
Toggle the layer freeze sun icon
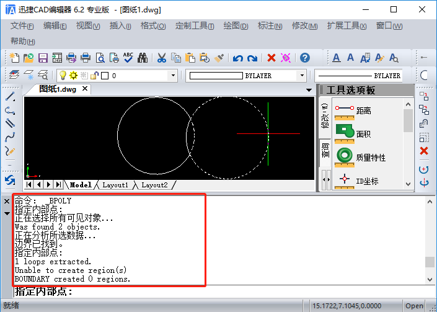(73, 75)
